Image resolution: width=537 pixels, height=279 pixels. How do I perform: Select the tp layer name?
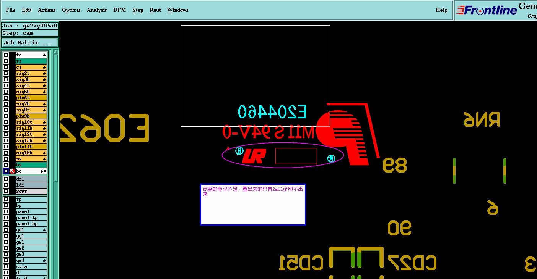(31, 199)
